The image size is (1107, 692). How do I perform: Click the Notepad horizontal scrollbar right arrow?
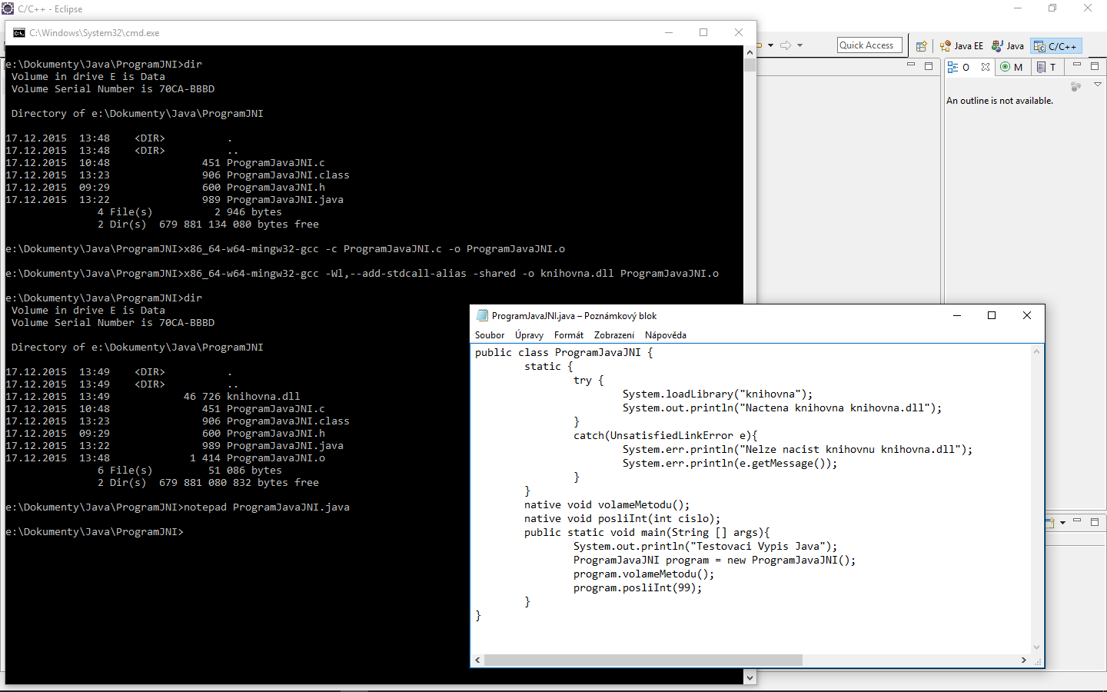tap(1022, 660)
